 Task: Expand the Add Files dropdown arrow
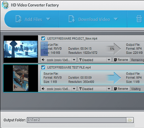tap(48, 19)
